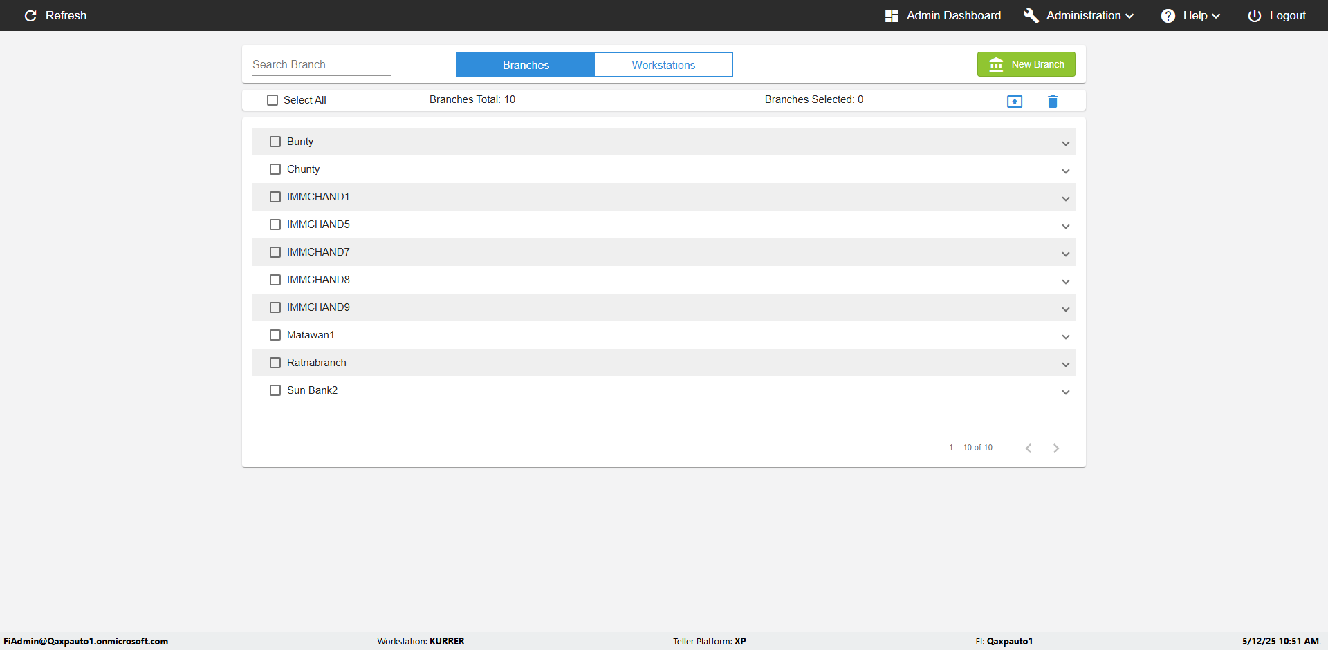Click the Help question mark icon

1168,15
